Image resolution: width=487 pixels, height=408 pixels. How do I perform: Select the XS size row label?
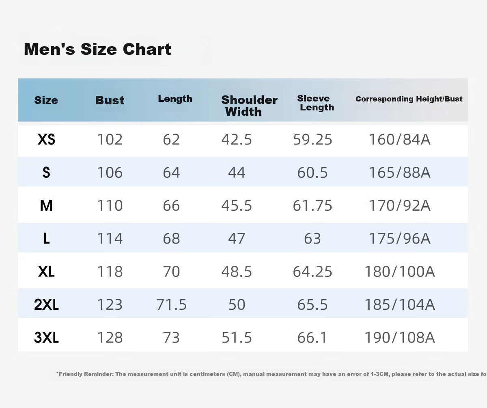point(46,140)
